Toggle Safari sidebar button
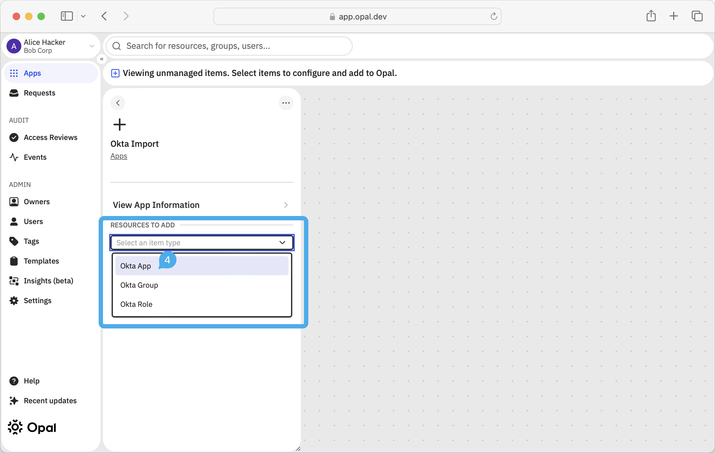715x453 pixels. click(x=67, y=16)
